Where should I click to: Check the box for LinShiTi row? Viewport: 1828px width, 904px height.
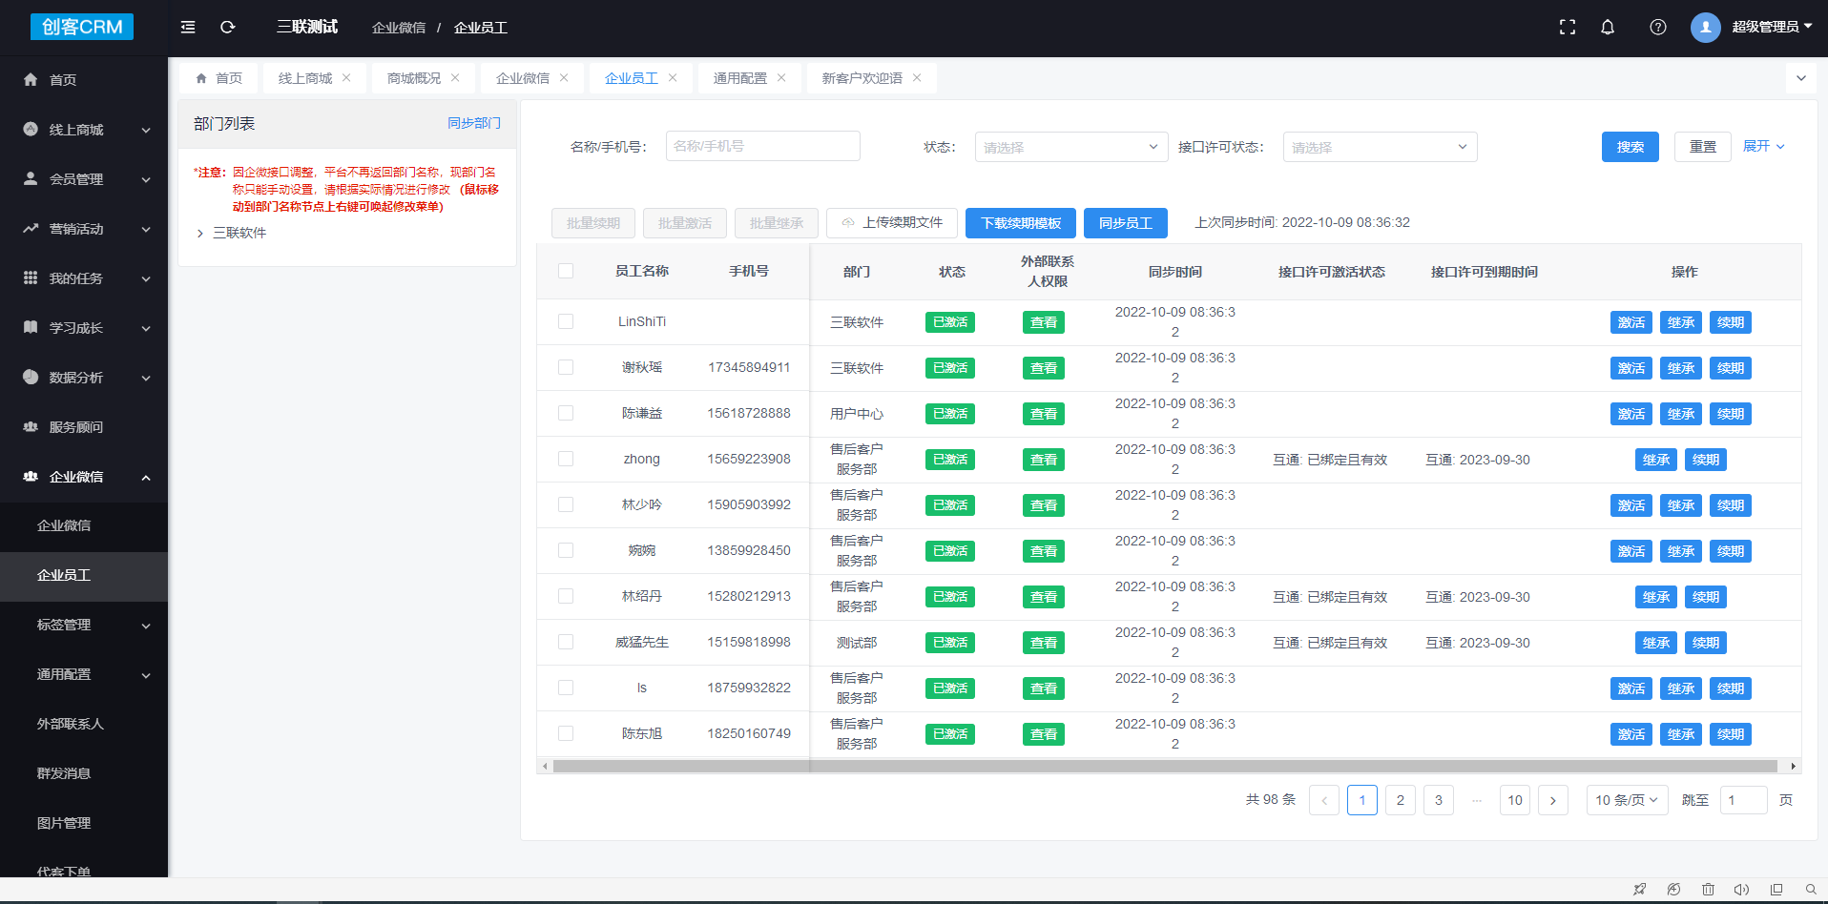[x=566, y=321]
